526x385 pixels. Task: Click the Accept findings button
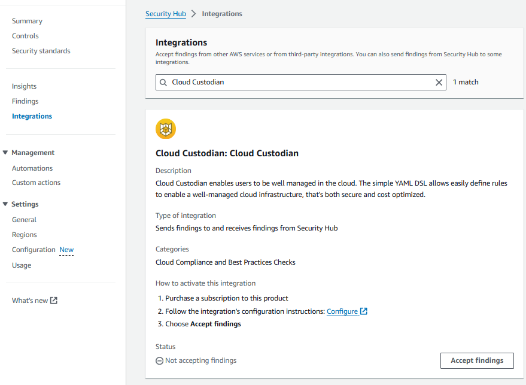477,360
